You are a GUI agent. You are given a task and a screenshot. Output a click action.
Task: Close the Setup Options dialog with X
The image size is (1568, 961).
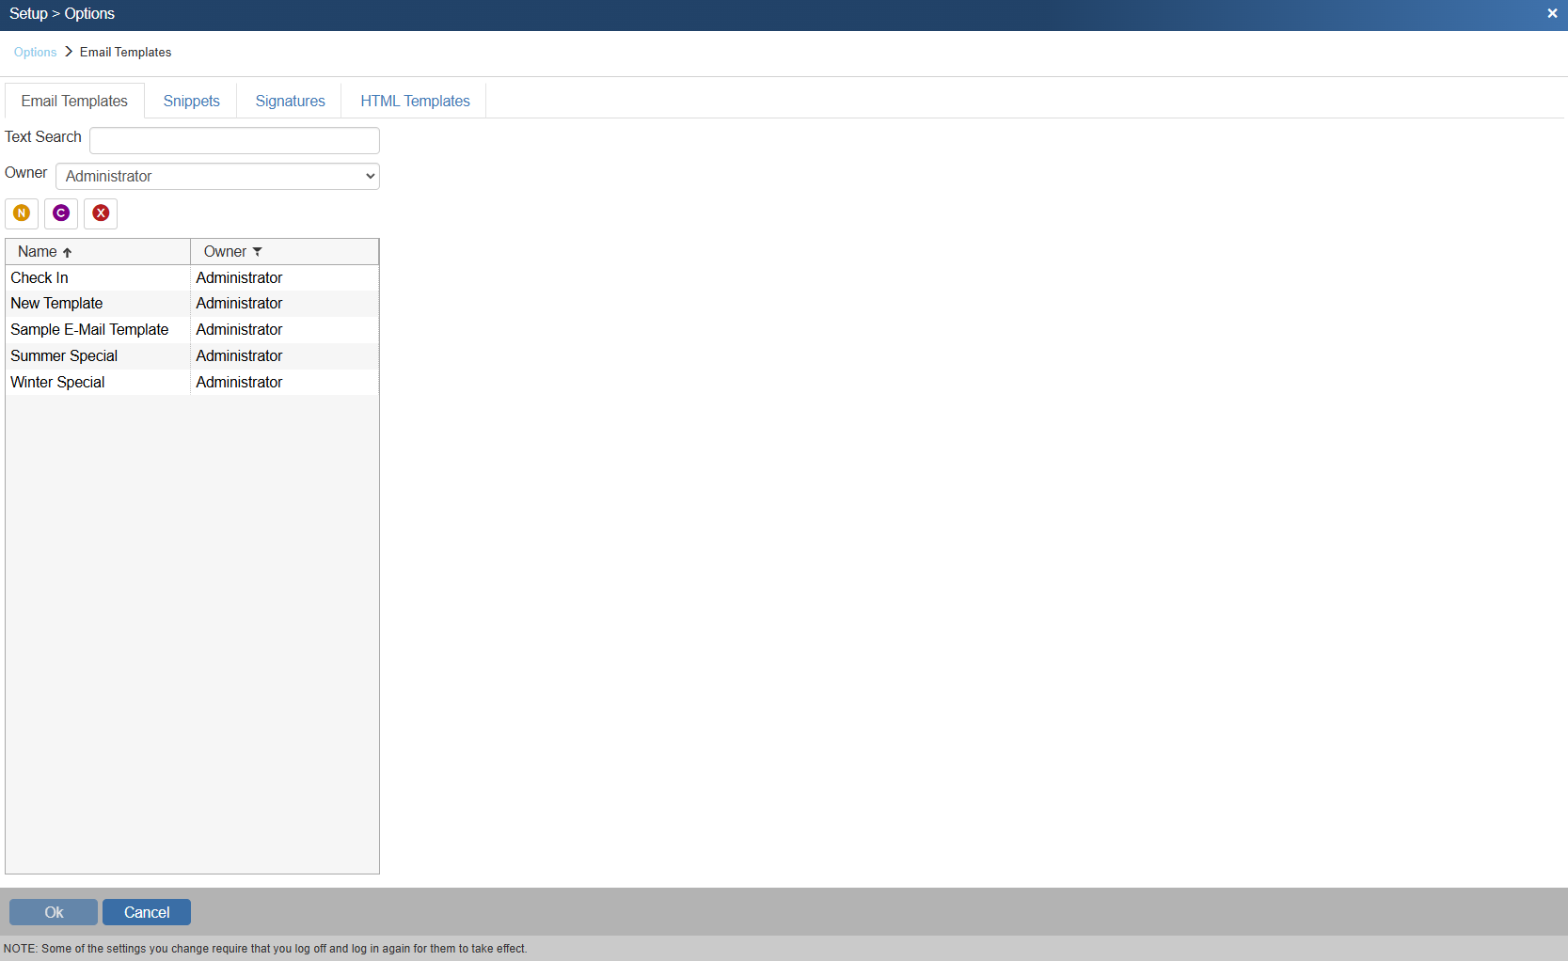pyautogui.click(x=1552, y=14)
